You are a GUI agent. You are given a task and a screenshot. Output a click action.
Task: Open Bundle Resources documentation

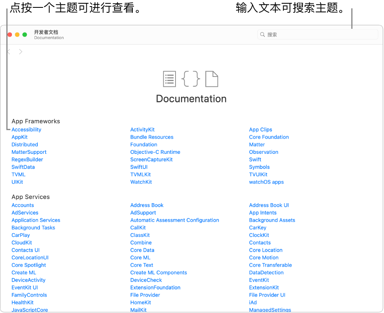152,137
